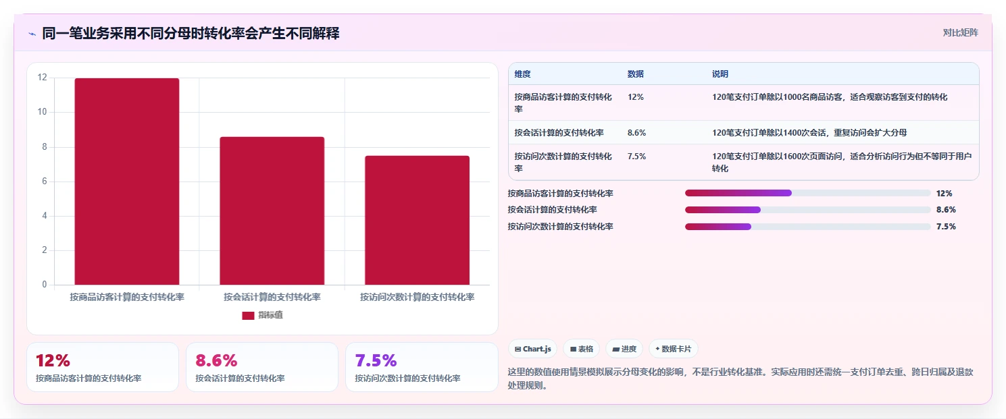Screen dimensions: 1006x419
Task: Click the y-axis value 12
Action: pos(43,78)
